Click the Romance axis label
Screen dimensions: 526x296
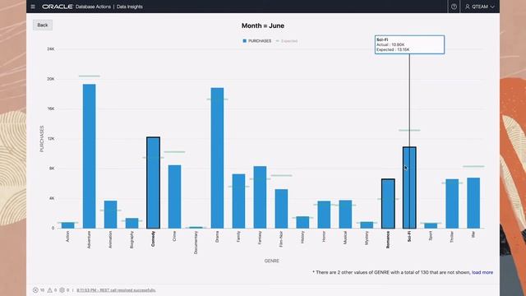click(x=388, y=239)
